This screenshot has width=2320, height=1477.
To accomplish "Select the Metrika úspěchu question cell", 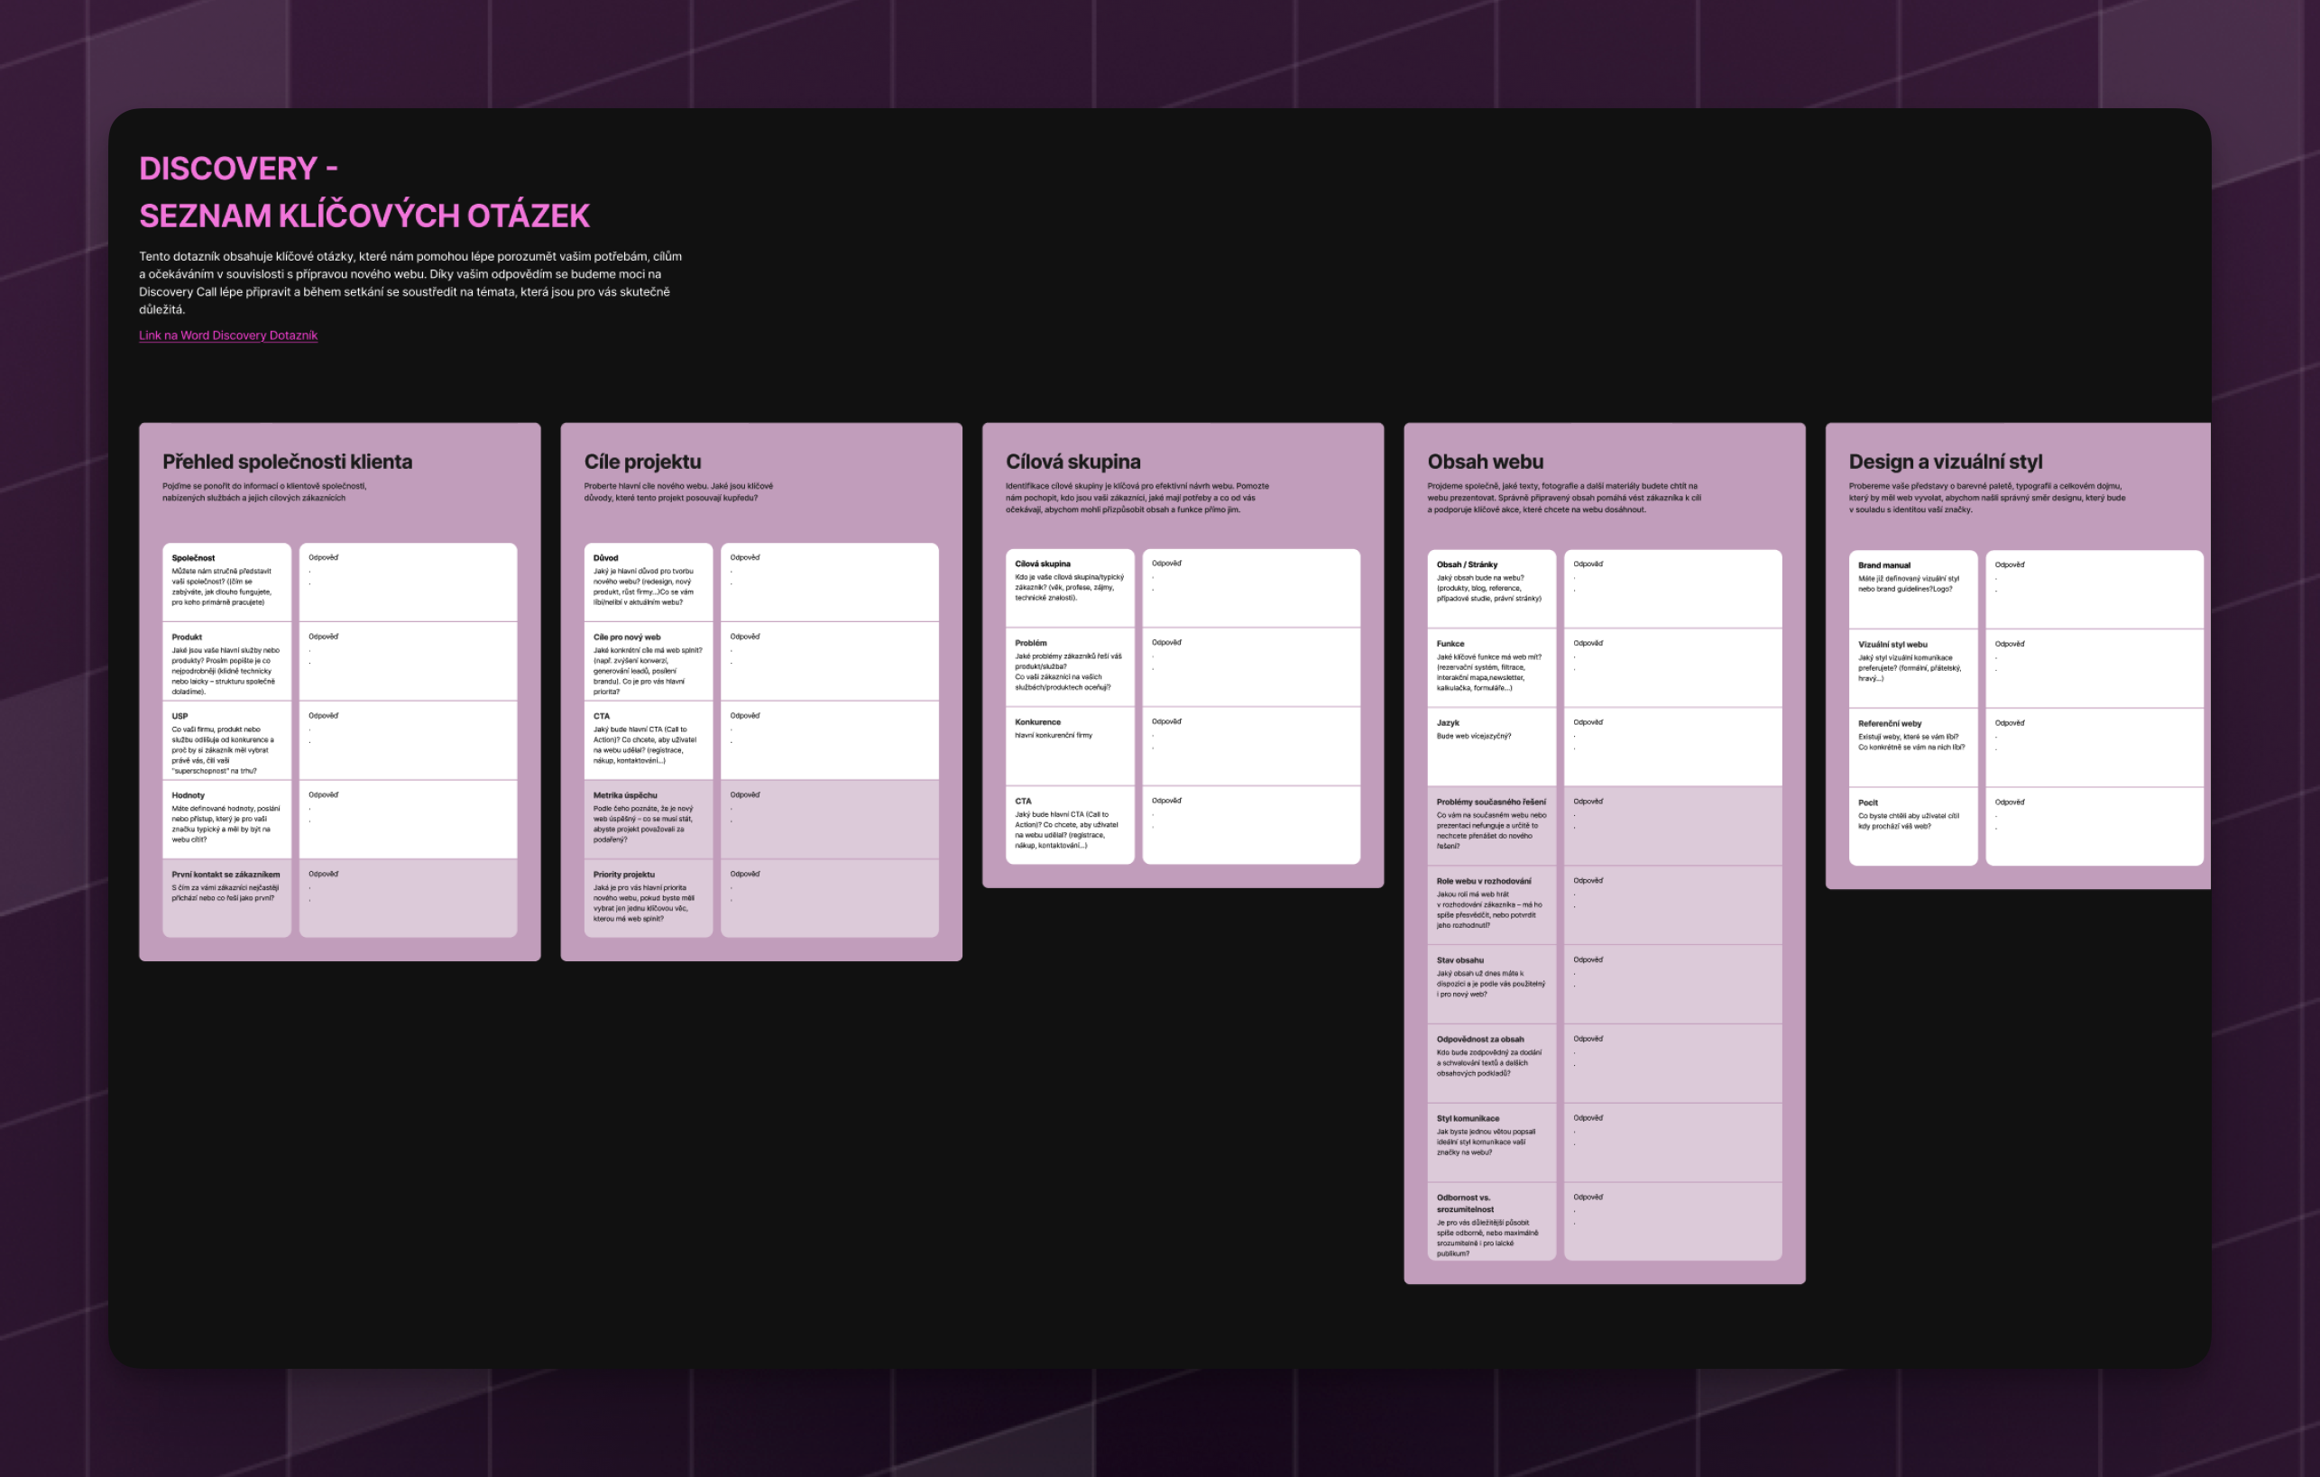I will [649, 820].
